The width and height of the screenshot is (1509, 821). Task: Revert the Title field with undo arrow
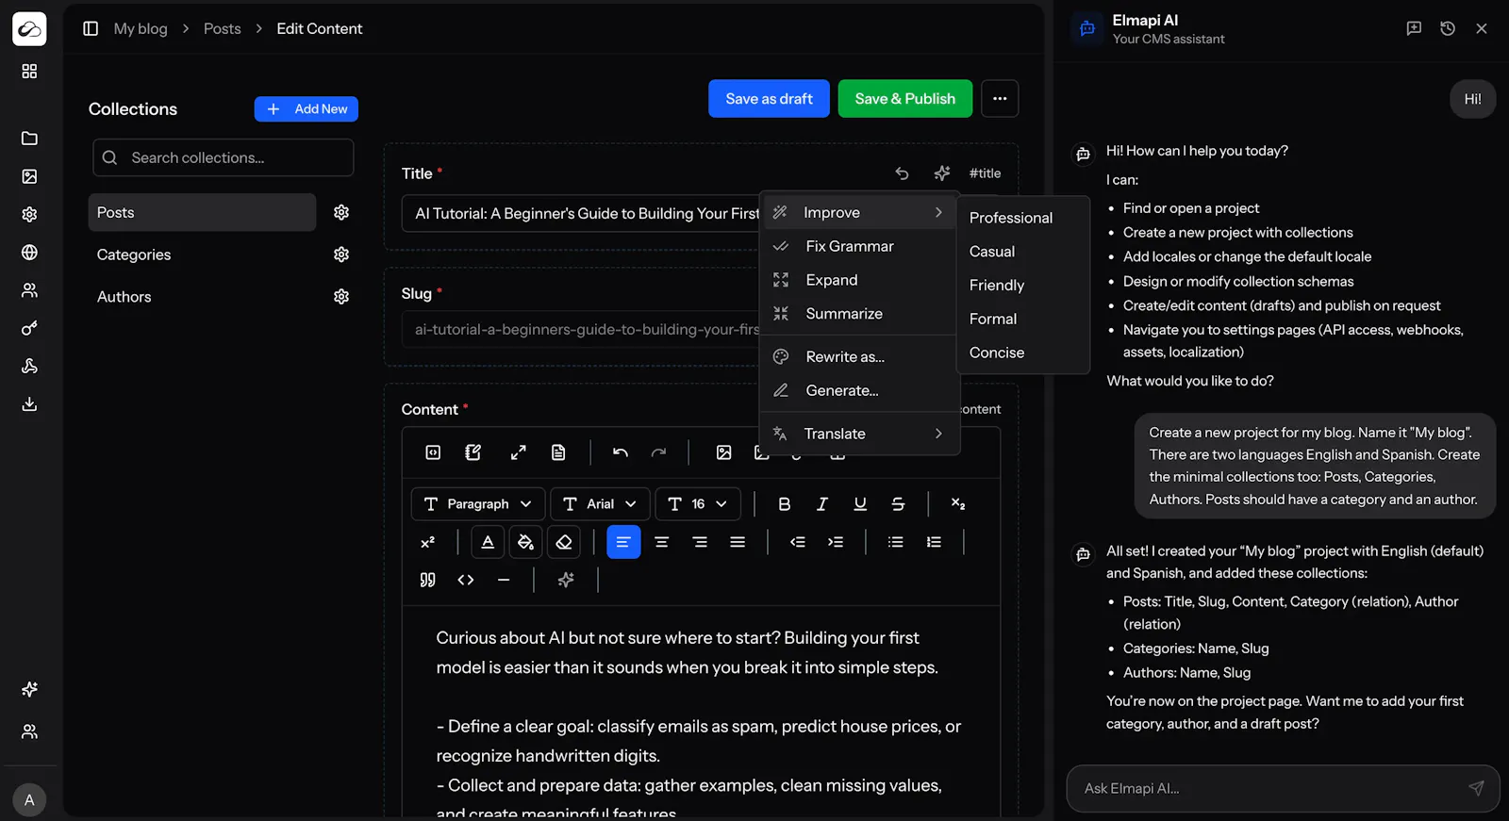pyautogui.click(x=902, y=173)
